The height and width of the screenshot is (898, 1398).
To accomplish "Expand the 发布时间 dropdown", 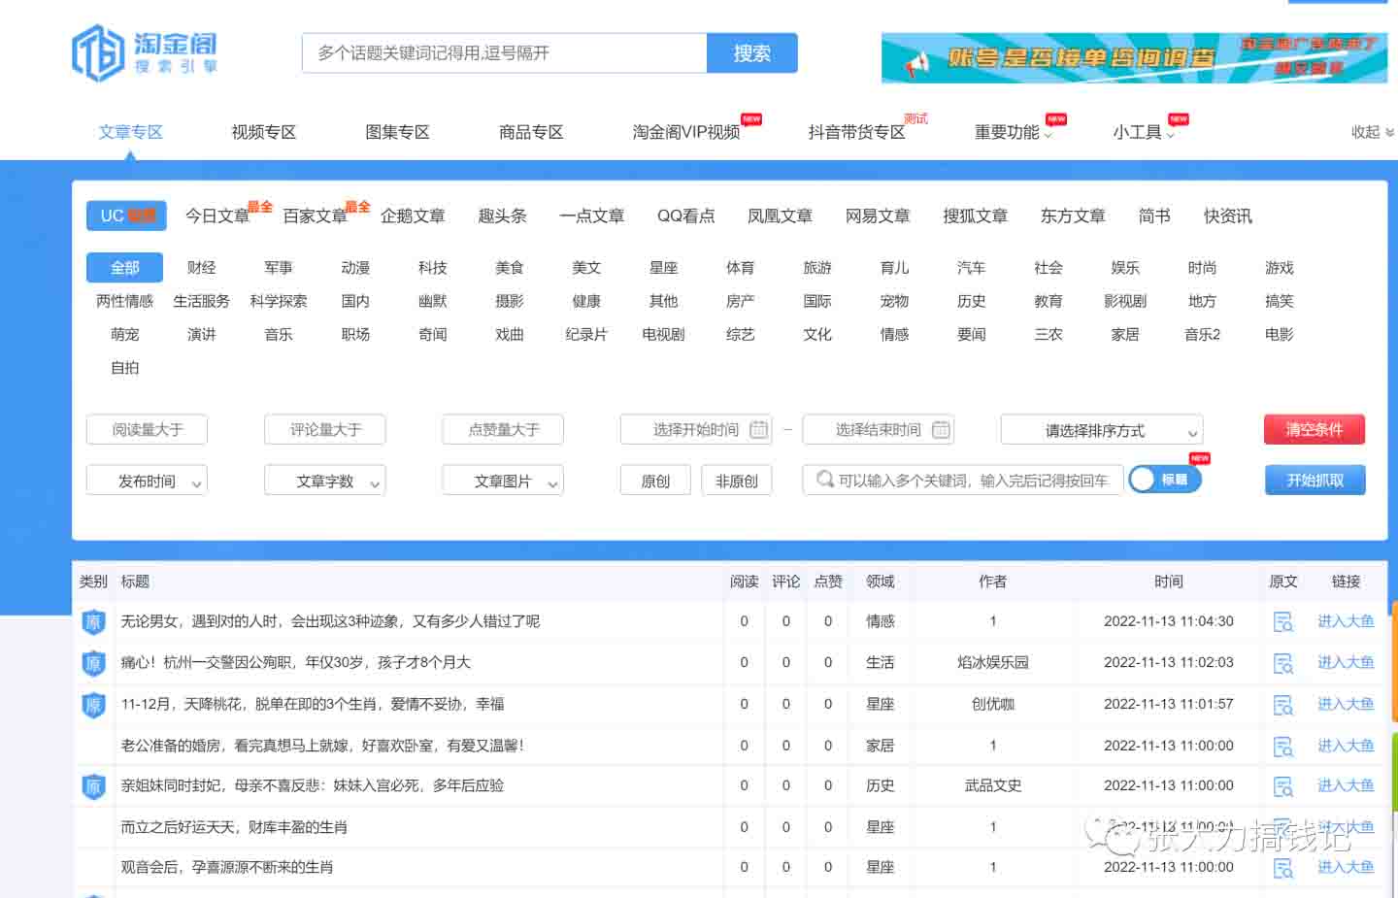I will [147, 481].
